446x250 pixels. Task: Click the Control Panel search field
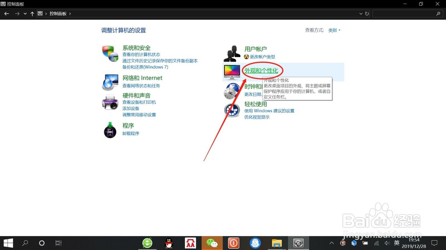pos(407,14)
